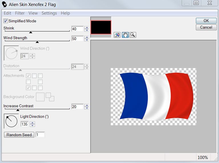
Task: Increase the Shrink value with up arrow
Action: (x=87, y=27)
